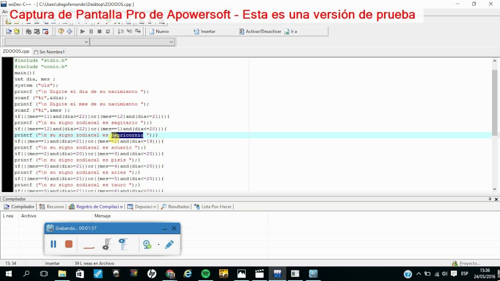Open the Dev-C++ taskbar icon
The width and height of the screenshot is (500, 281).
pos(277,274)
